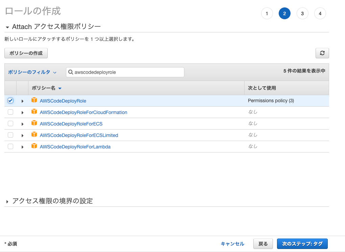This screenshot has width=345, height=252.
Task: Click the AWSCodeDeployRoleForLambda policy icon
Action: (x=34, y=146)
